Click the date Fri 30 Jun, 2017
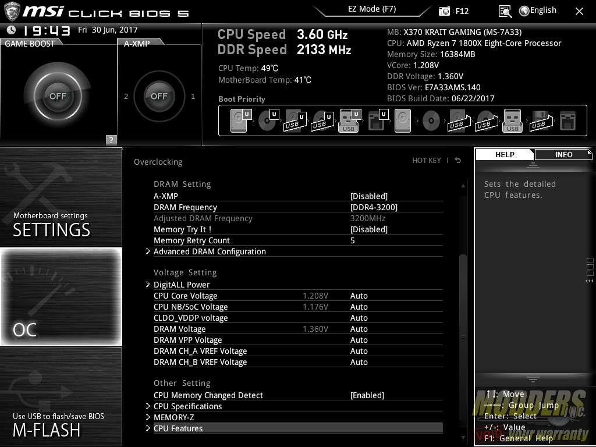 (108, 30)
